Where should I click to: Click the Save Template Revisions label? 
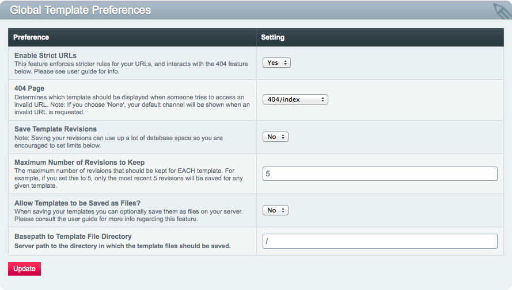click(55, 129)
